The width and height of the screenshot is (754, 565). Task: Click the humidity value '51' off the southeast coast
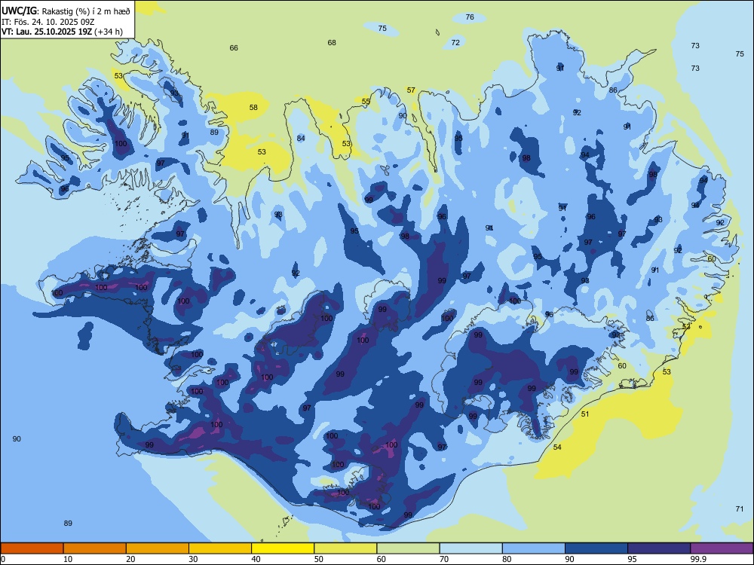(585, 414)
